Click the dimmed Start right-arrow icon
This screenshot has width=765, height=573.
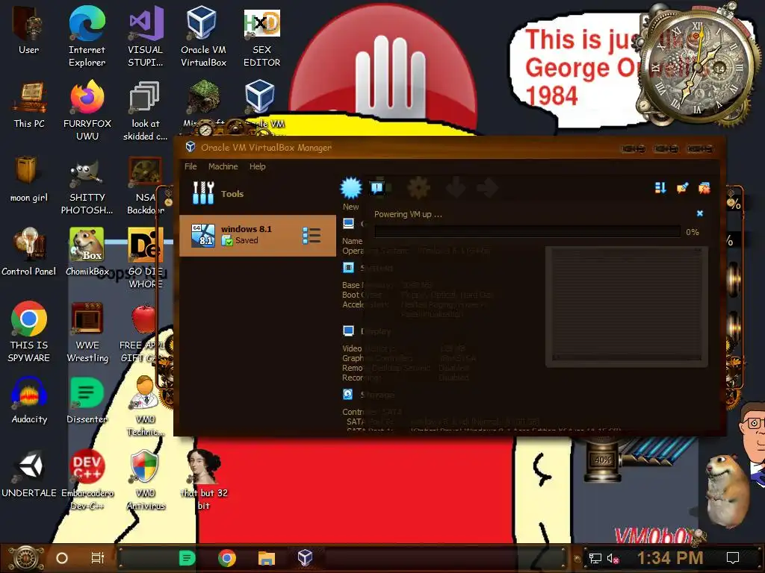[x=487, y=188]
